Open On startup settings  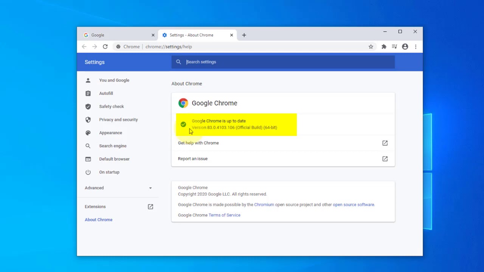(109, 172)
